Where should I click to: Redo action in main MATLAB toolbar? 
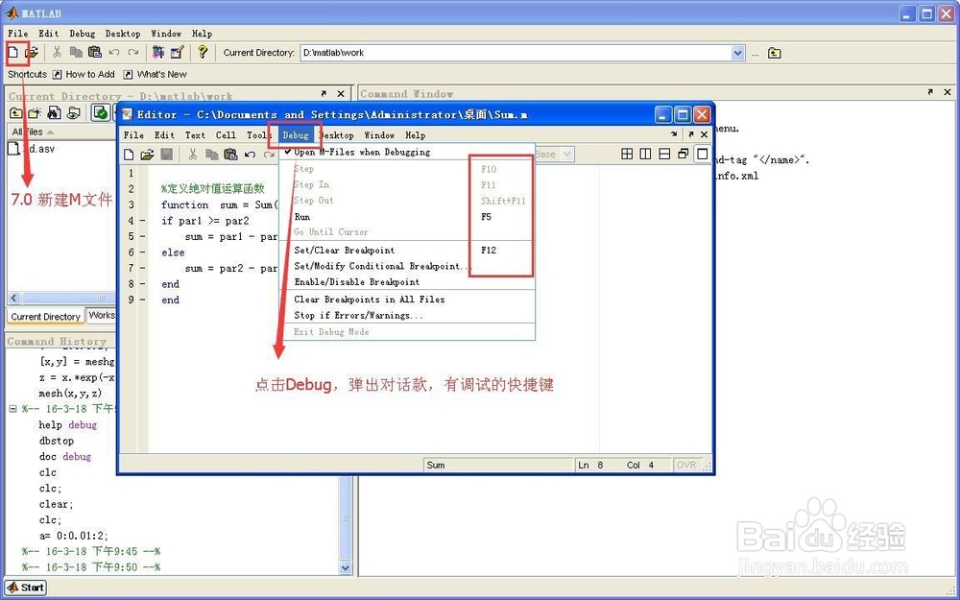tap(132, 53)
